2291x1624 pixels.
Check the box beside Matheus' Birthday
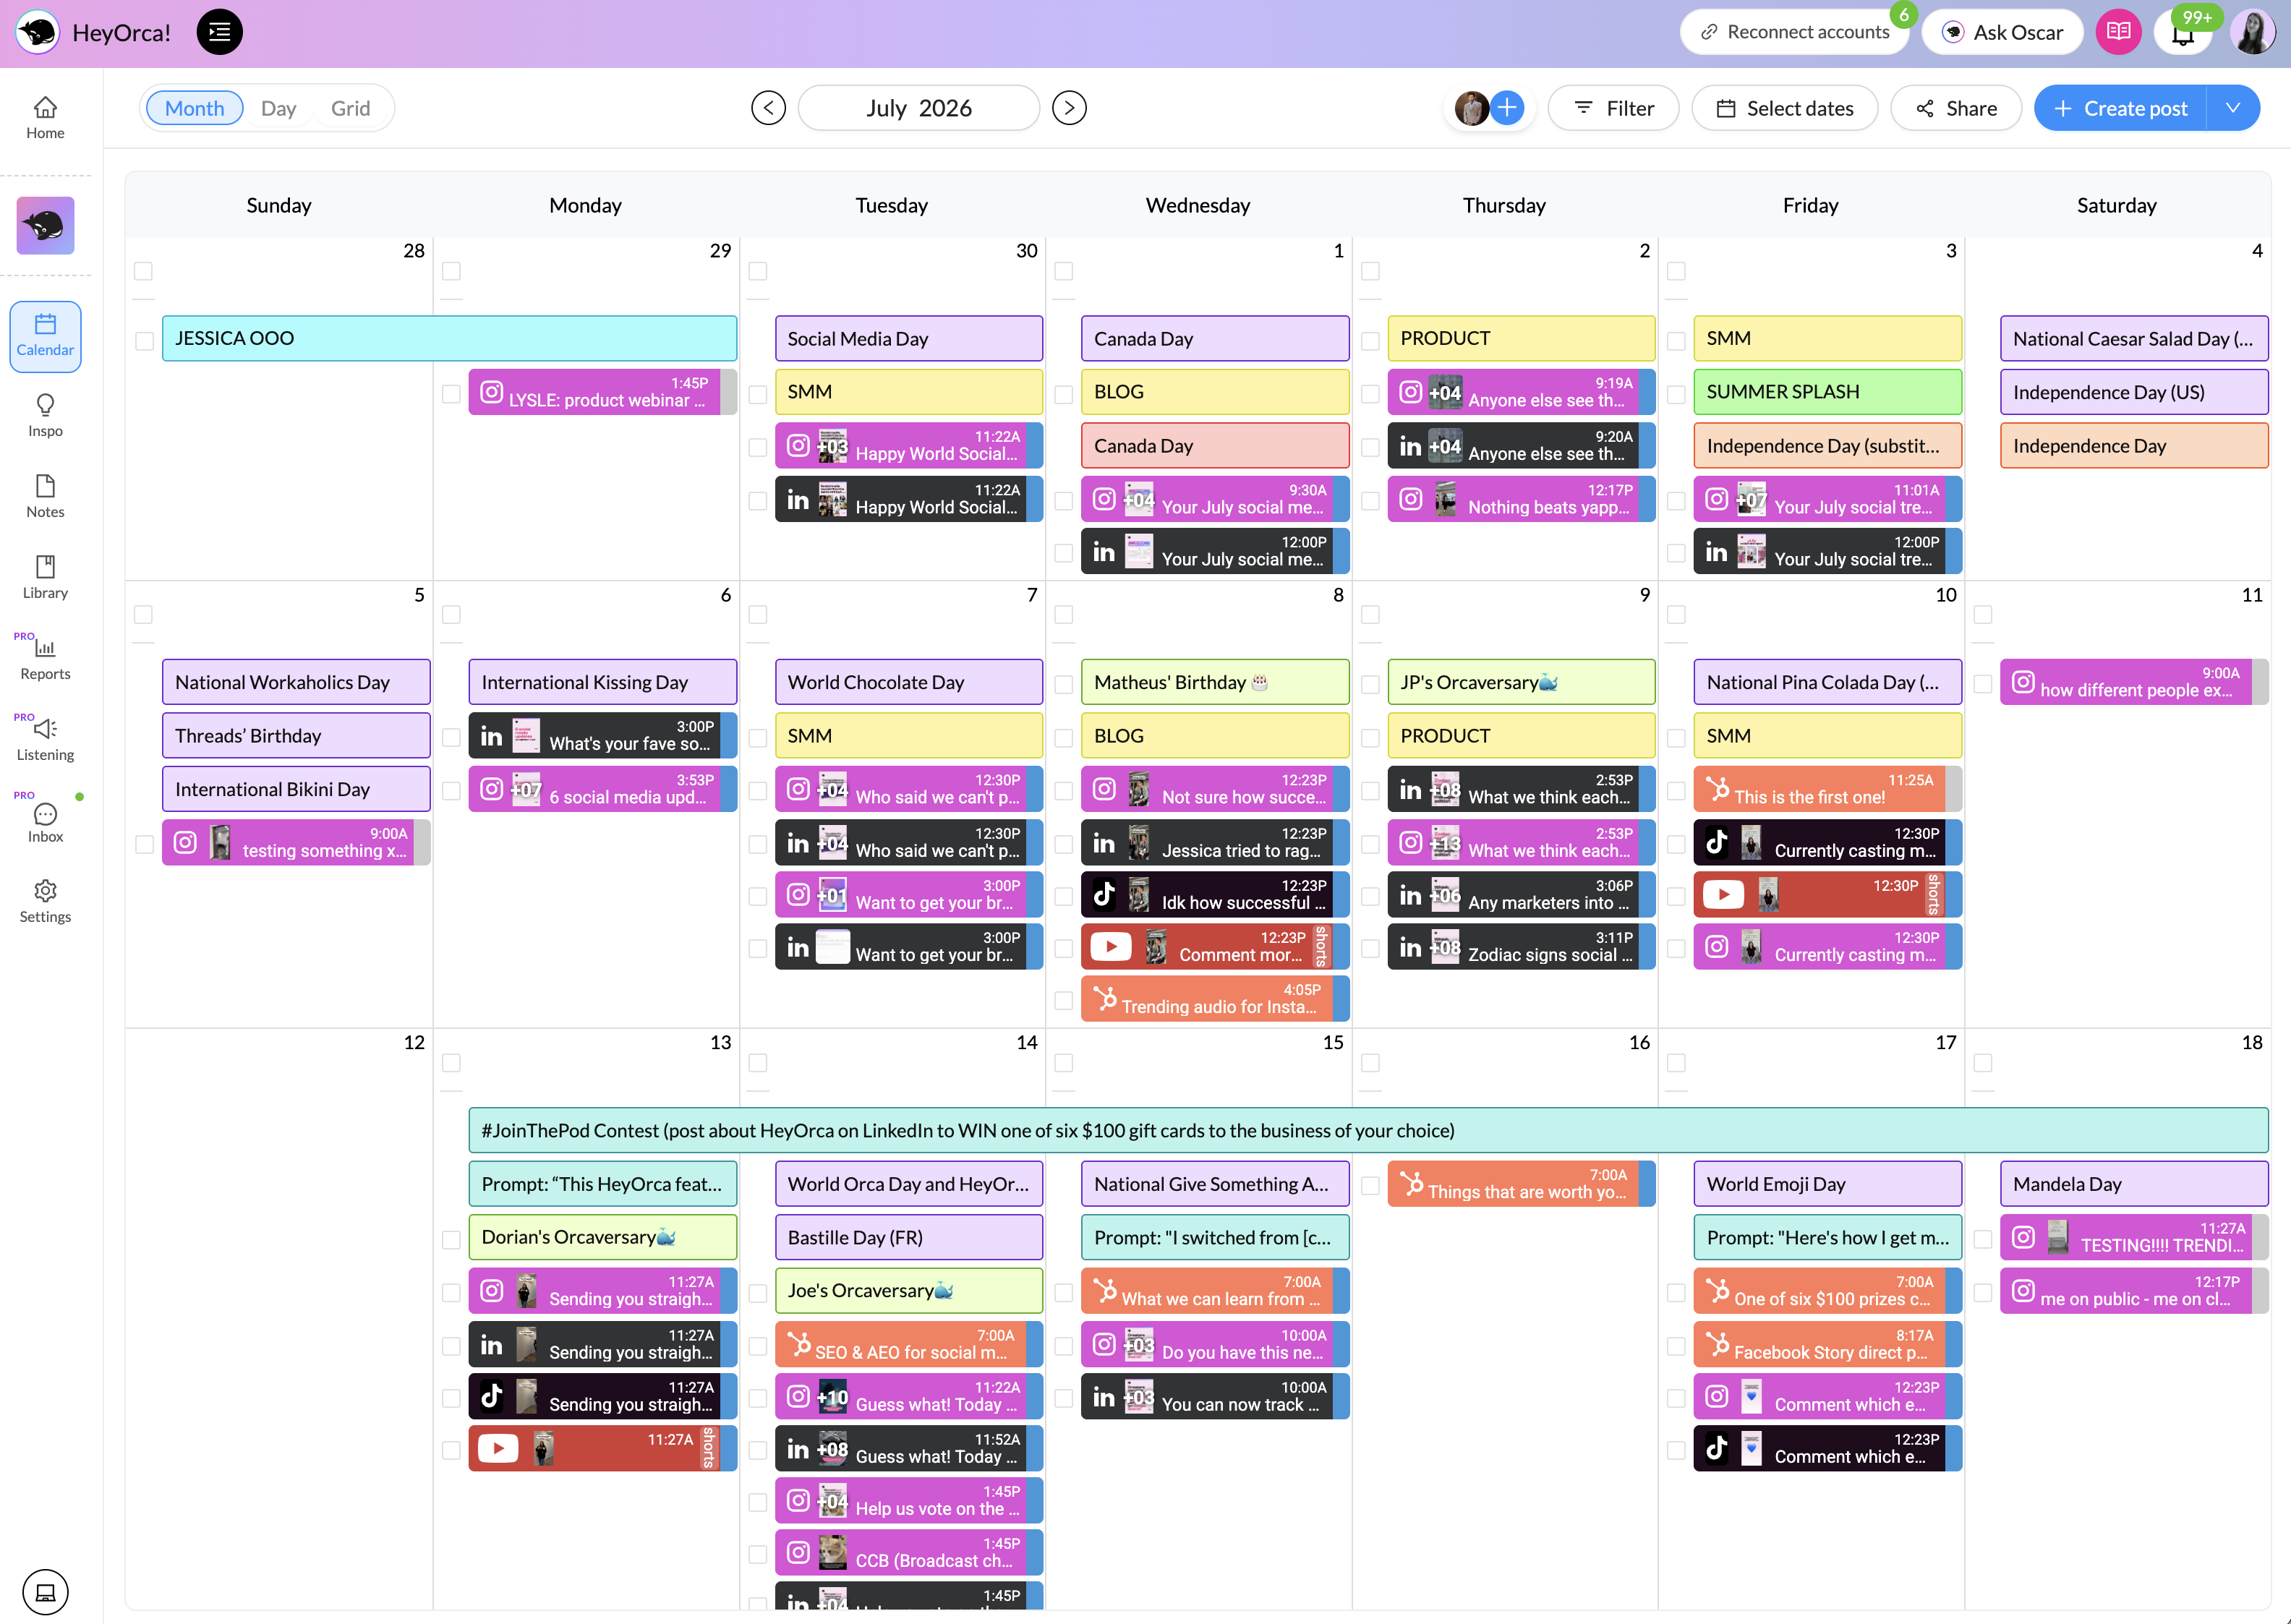(1064, 684)
